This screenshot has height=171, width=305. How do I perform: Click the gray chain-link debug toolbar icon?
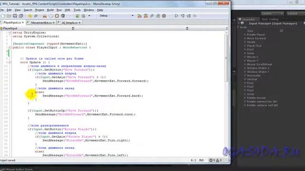pyautogui.click(x=152, y=16)
